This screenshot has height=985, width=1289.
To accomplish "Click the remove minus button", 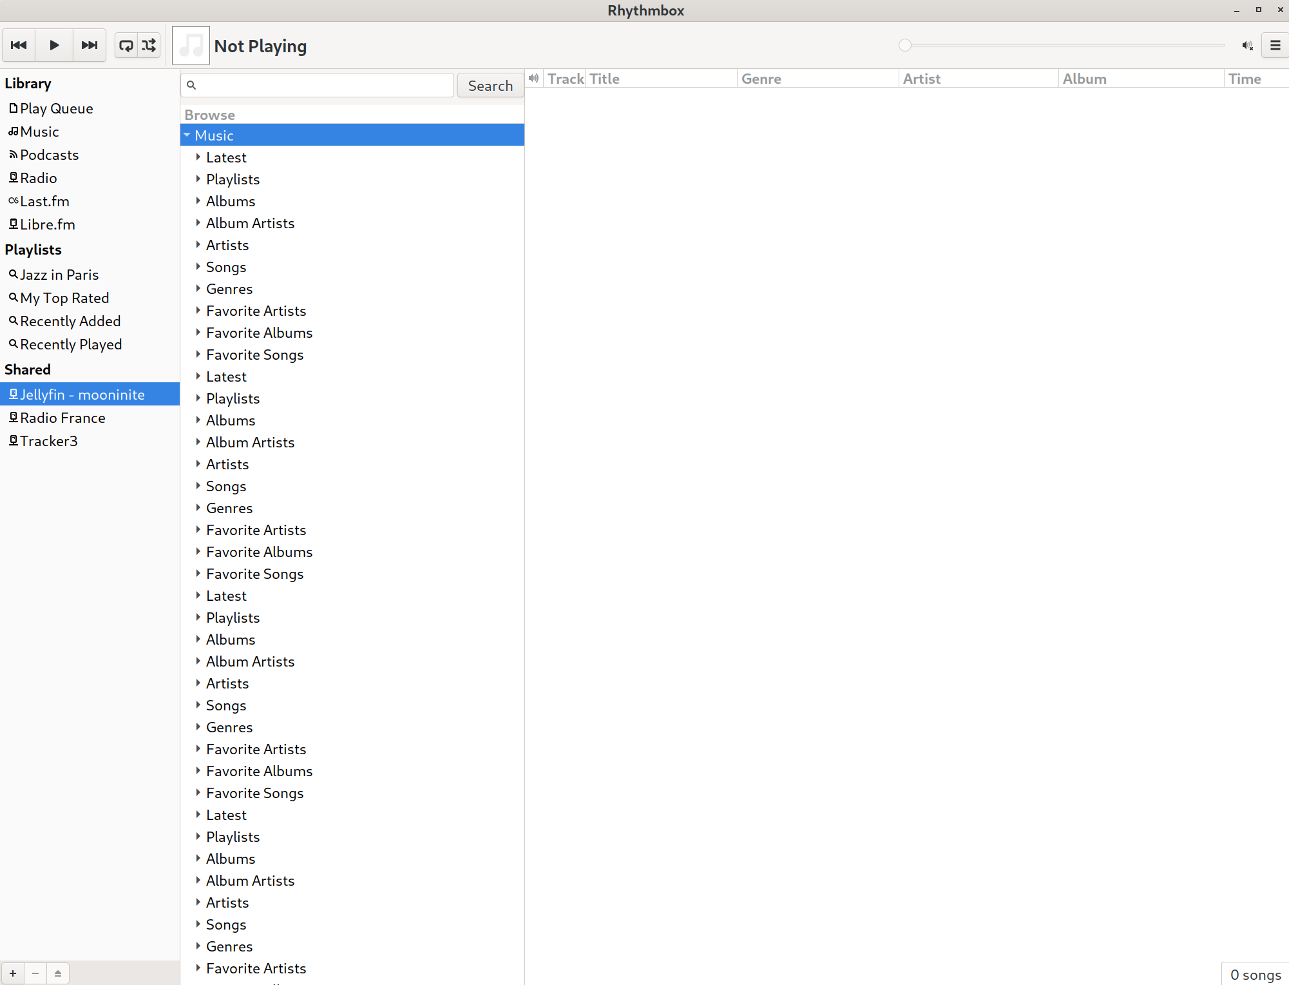I will point(35,973).
